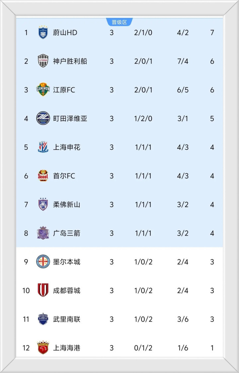
Task: Click 蔚山HD's 7 points value
Action: (x=212, y=32)
